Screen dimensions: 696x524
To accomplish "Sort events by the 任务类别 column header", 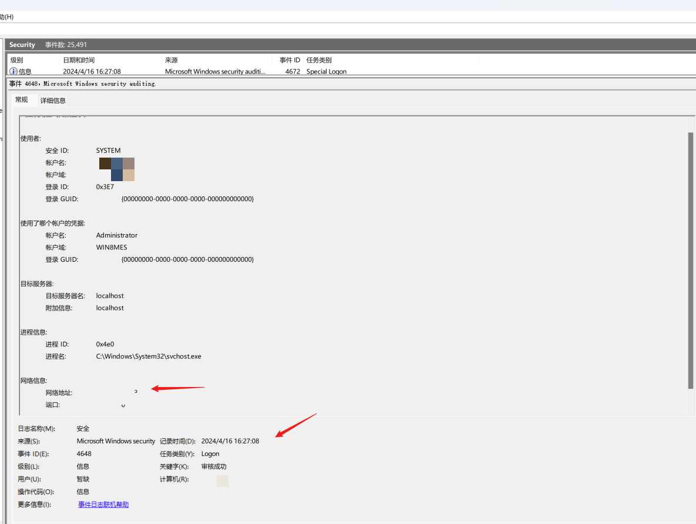I will pos(319,60).
